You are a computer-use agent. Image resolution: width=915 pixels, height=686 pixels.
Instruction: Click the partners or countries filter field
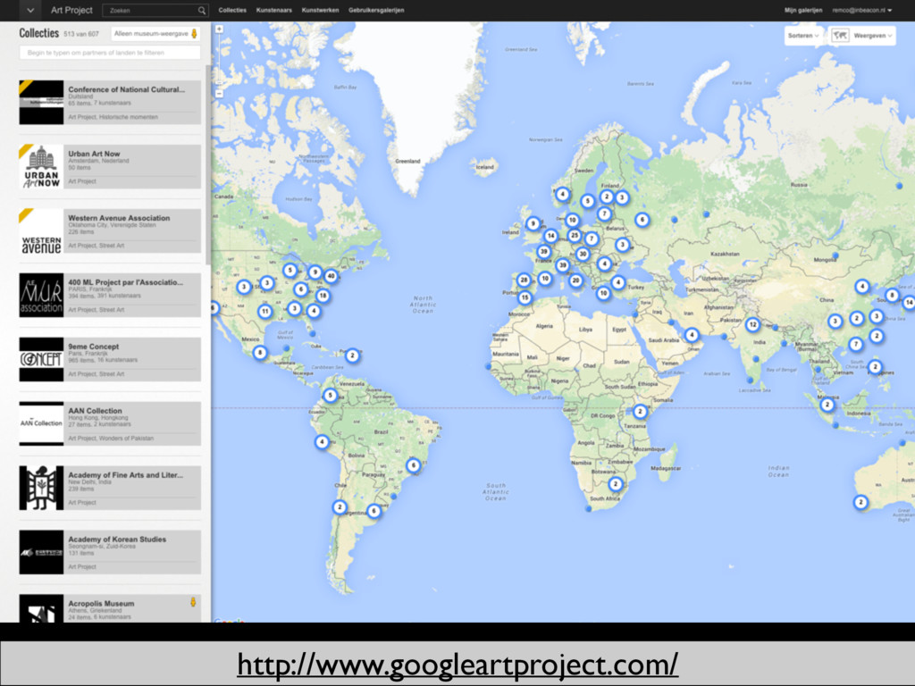(110, 53)
